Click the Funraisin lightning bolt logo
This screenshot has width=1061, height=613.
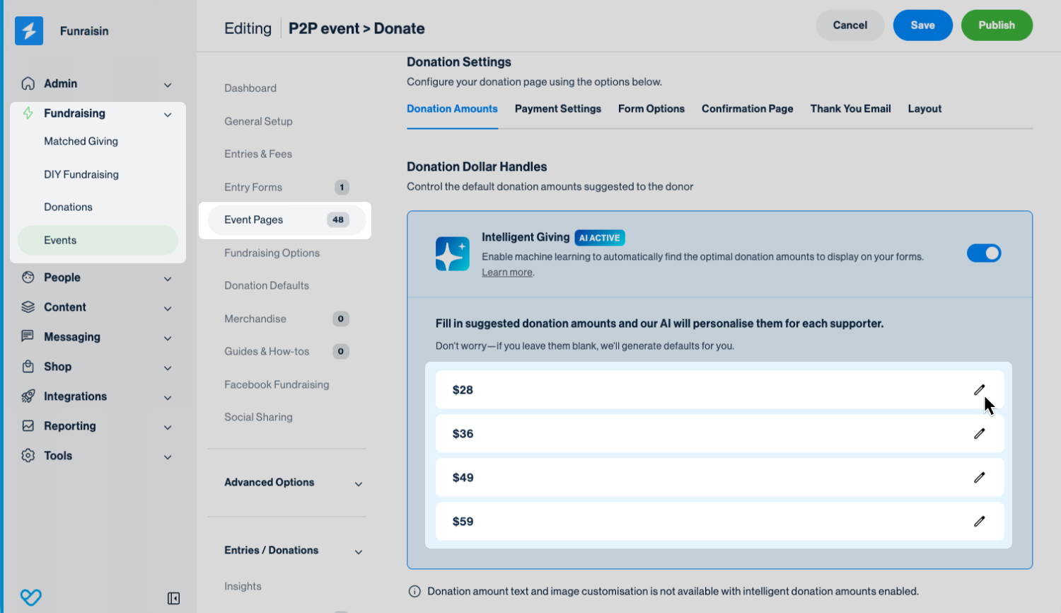pyautogui.click(x=29, y=30)
